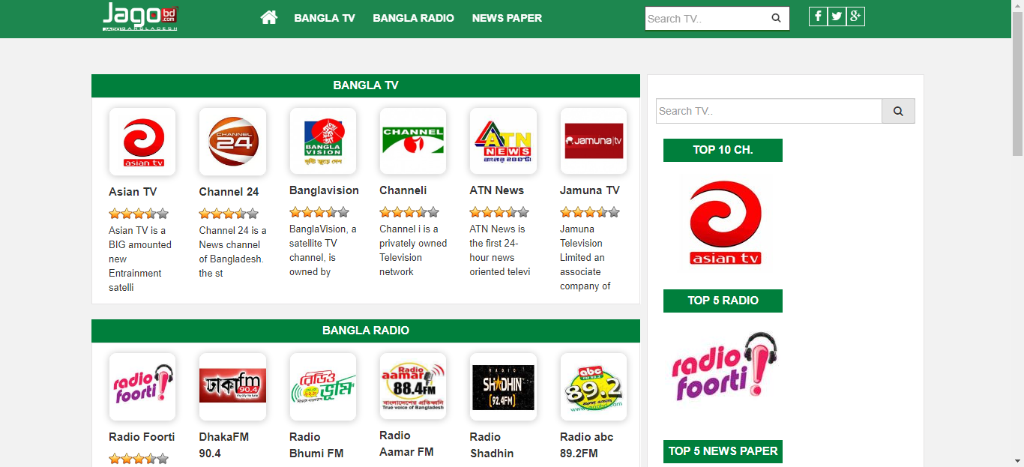This screenshot has height=467, width=1024.
Task: Focus the sidebar Search TV input field
Action: [x=769, y=111]
